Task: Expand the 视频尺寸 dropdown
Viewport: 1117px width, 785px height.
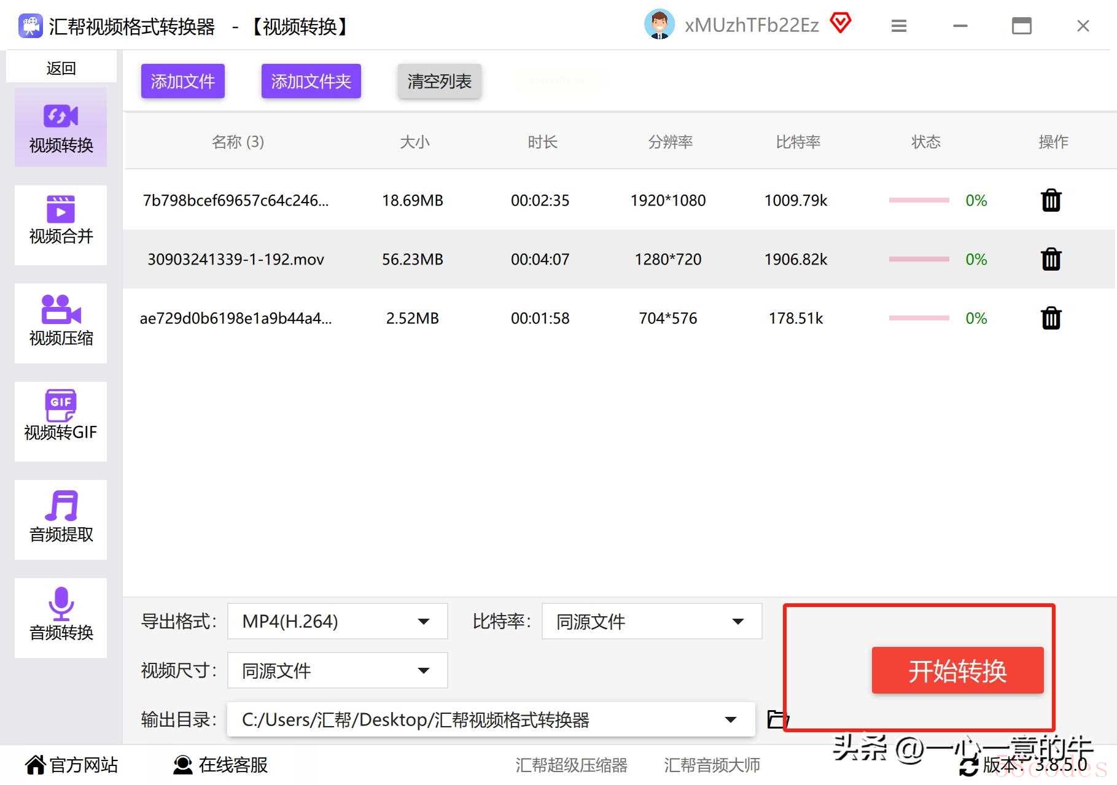Action: (x=337, y=670)
